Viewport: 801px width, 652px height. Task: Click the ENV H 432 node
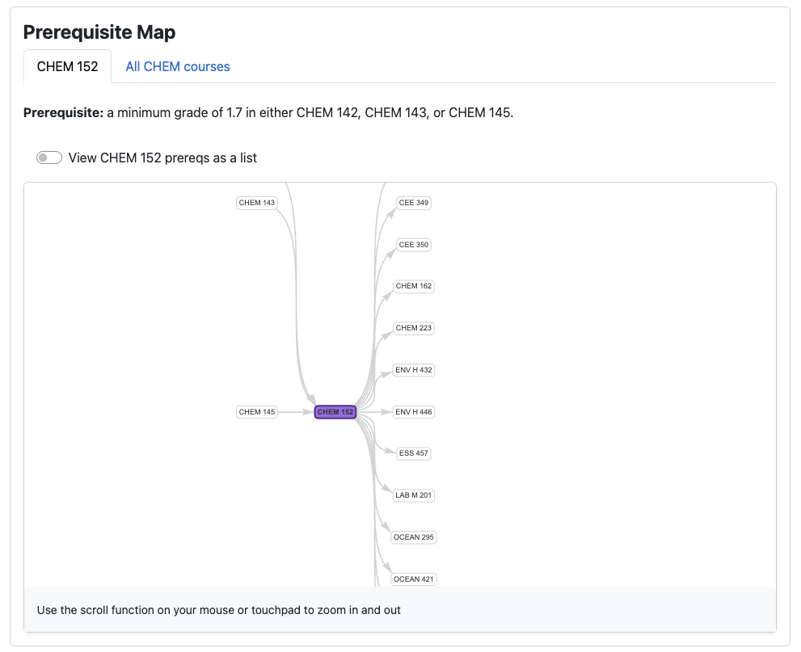(x=413, y=370)
